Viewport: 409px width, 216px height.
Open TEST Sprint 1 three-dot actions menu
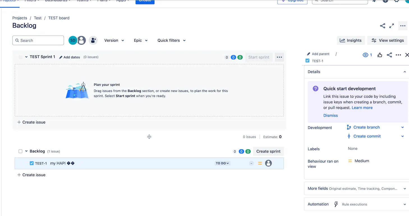pos(279,57)
